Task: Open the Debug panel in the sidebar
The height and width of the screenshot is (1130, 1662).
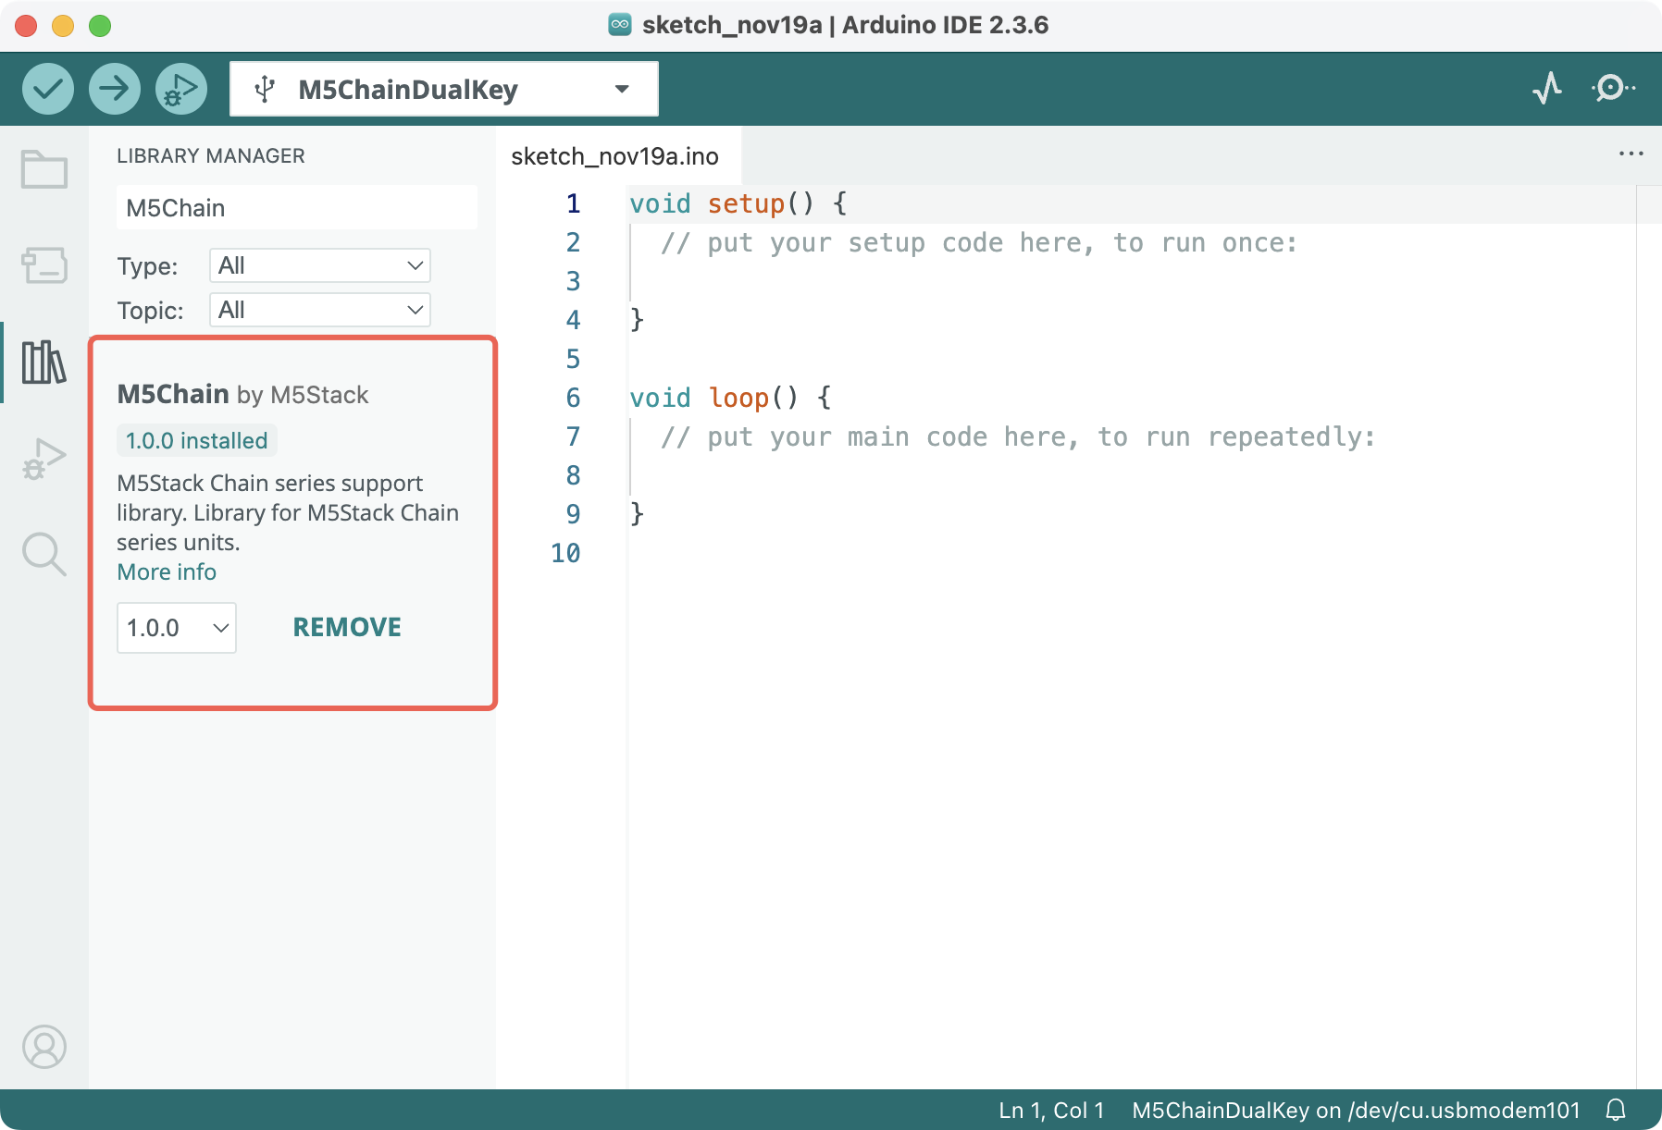Action: pyautogui.click(x=44, y=458)
